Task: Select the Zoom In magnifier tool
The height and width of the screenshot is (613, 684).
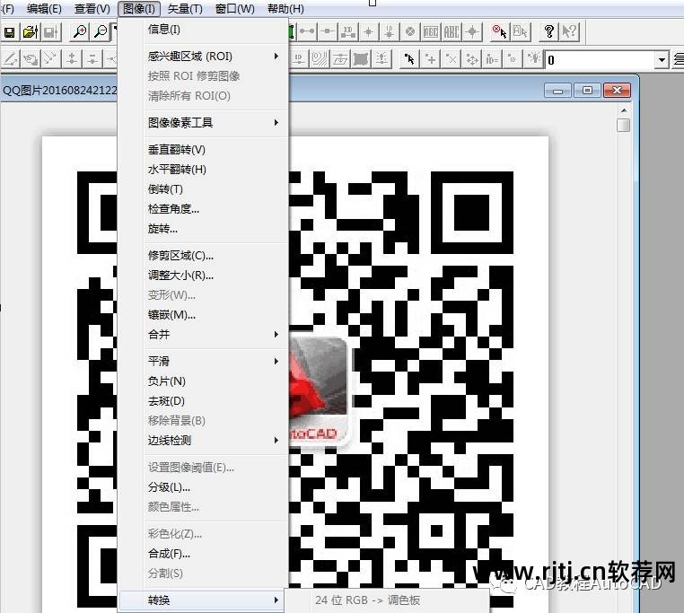Action: (80, 31)
